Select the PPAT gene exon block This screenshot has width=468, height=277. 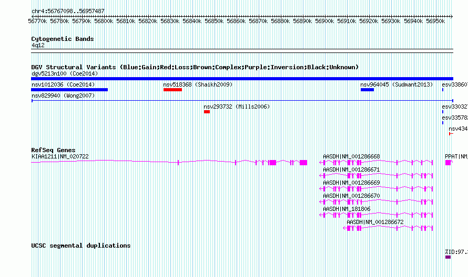pyautogui.click(x=448, y=162)
